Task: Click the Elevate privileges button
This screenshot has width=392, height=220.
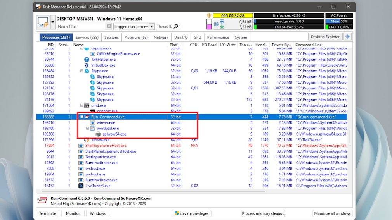Action: coord(192,213)
